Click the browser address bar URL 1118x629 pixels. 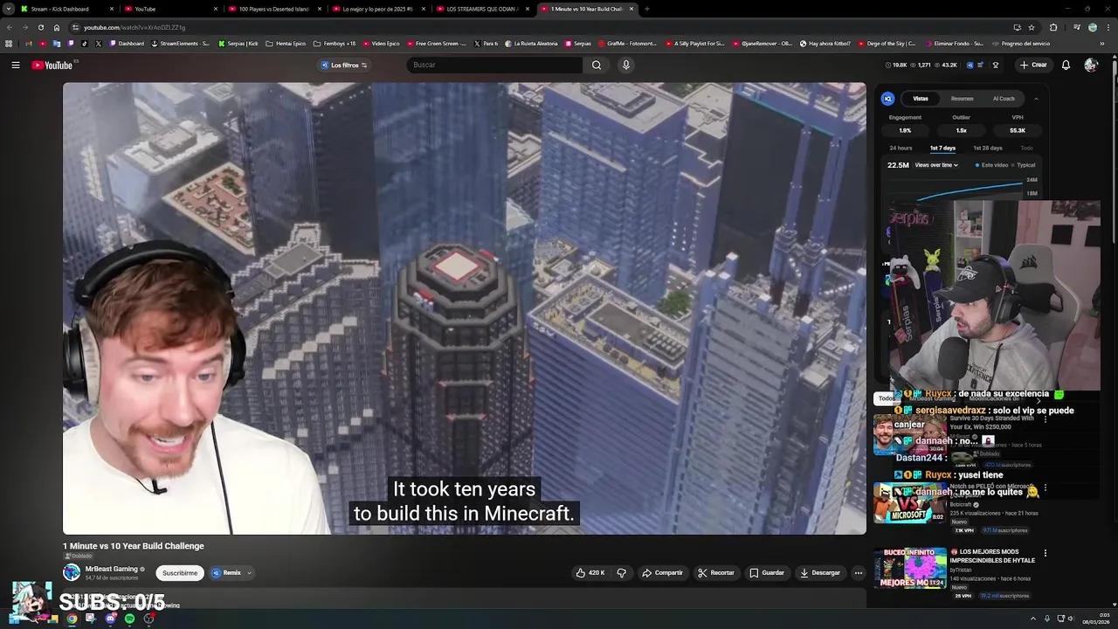pyautogui.click(x=135, y=27)
